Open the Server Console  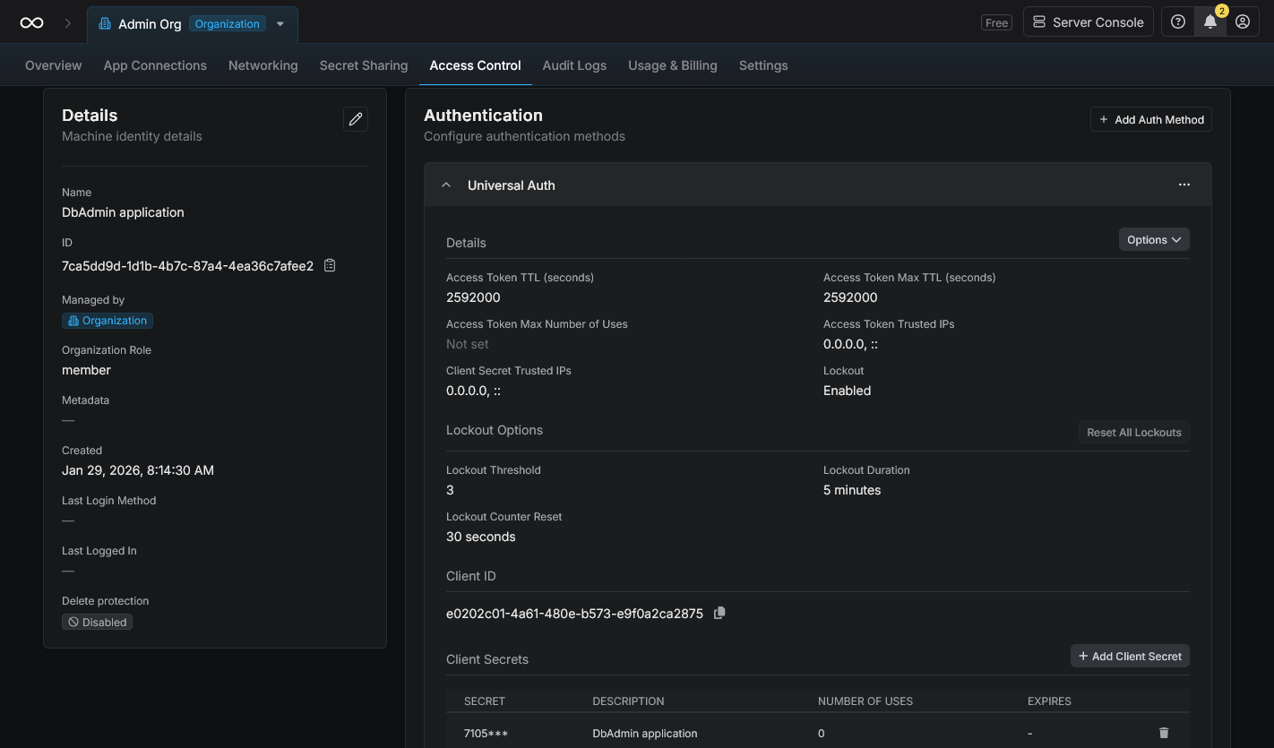[1088, 21]
